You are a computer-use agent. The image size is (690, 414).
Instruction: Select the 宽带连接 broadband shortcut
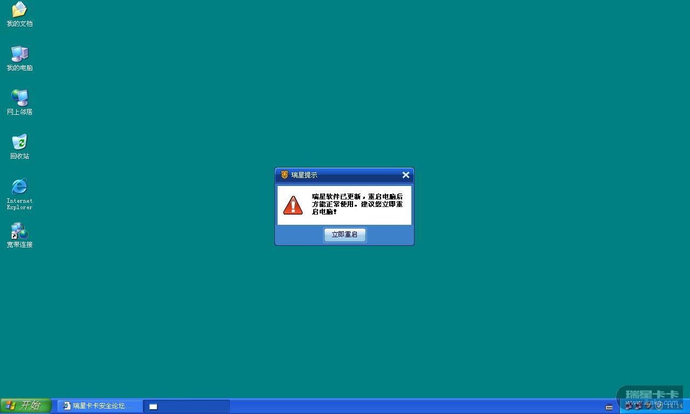click(19, 235)
